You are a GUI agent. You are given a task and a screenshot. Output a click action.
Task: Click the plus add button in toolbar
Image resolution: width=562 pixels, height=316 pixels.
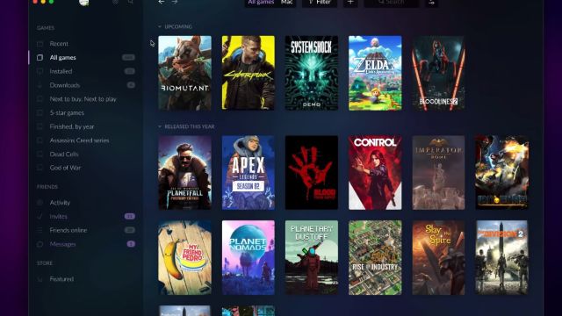point(350,3)
